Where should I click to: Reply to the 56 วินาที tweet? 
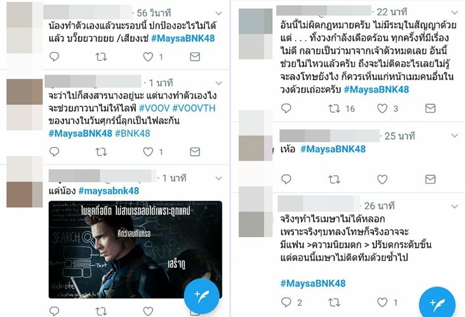tap(54, 57)
